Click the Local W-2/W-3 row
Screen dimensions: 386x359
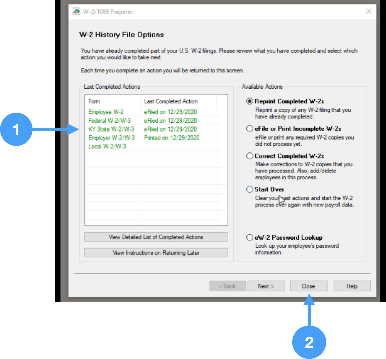(x=107, y=146)
